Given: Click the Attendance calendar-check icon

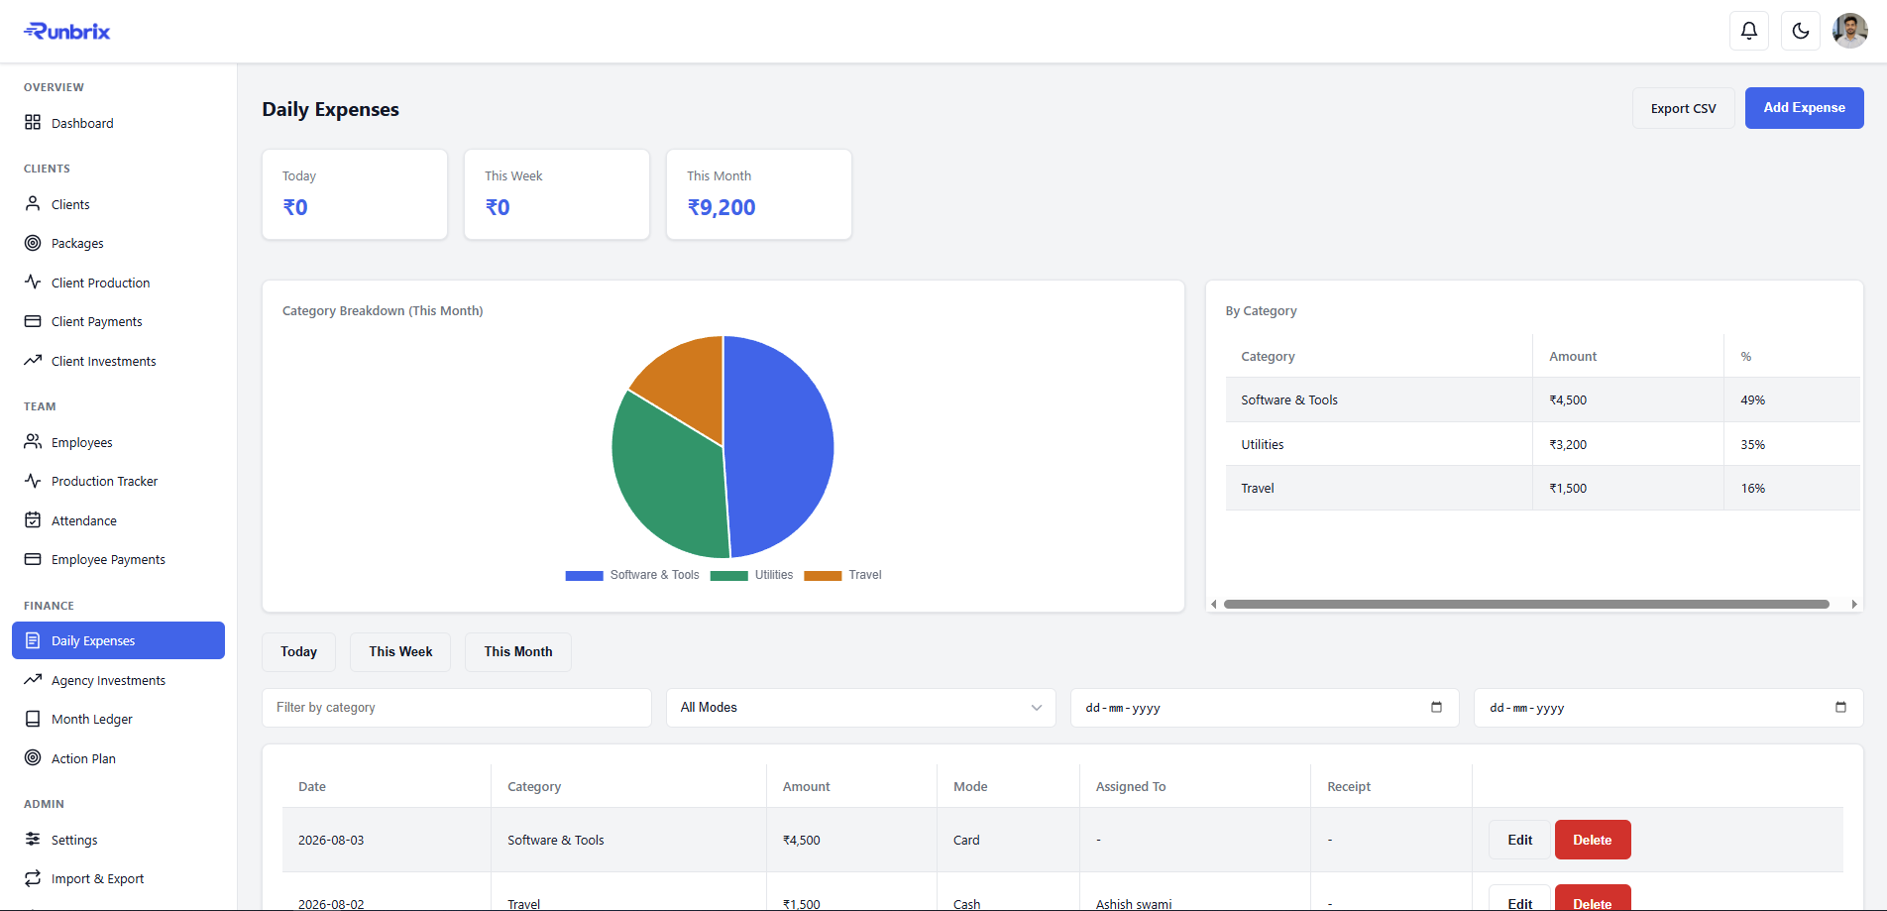Looking at the screenshot, I should coord(33,519).
